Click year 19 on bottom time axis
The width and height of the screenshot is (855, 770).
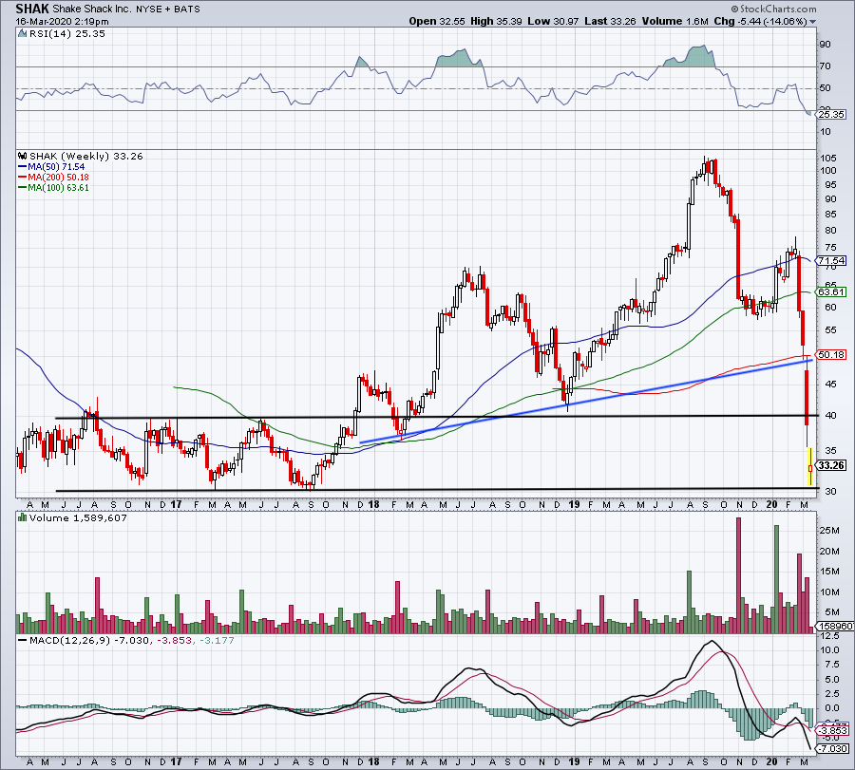[574, 761]
